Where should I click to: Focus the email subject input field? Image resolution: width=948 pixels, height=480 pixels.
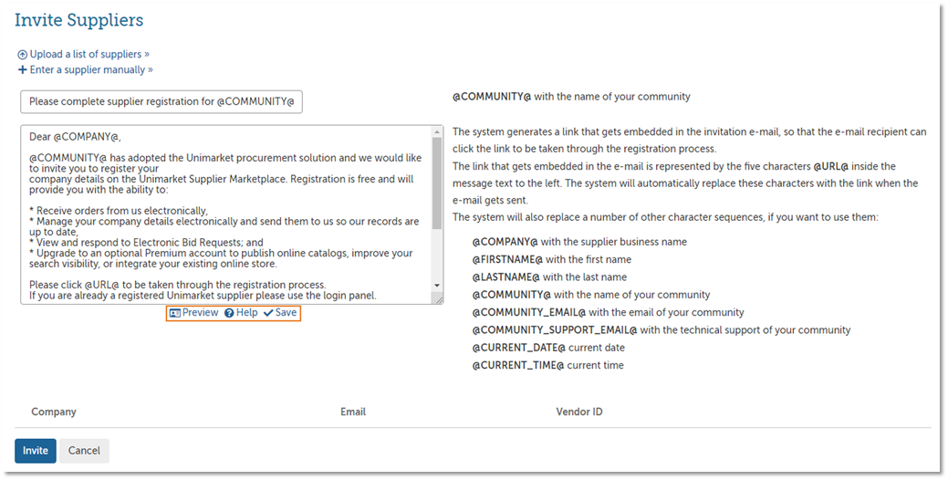click(161, 101)
